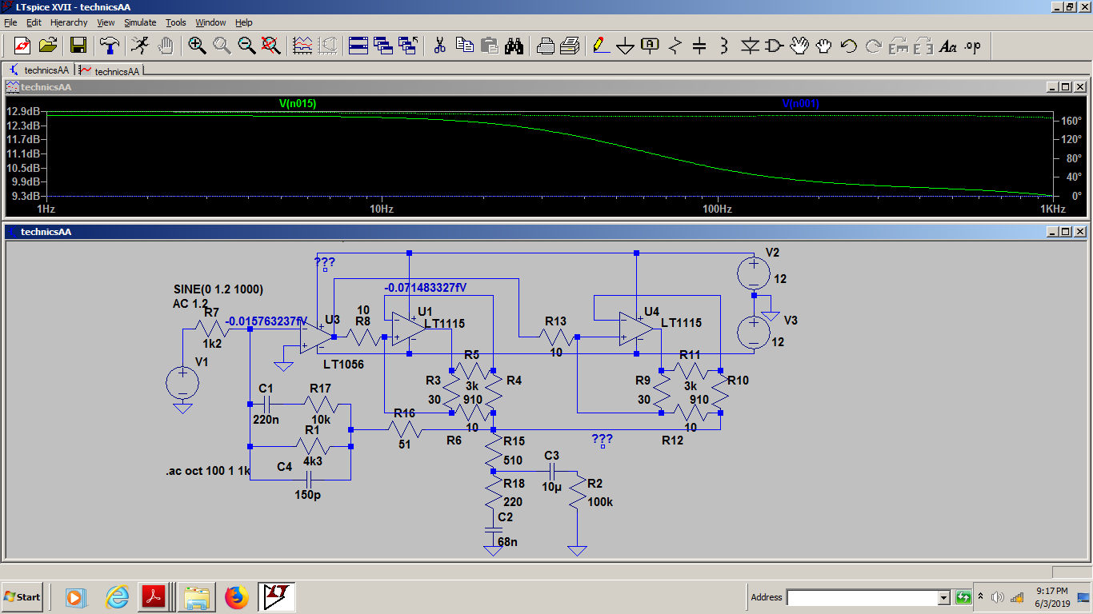This screenshot has height=614, width=1093.
Task: Place a Resistor from the toolbar
Action: point(675,46)
